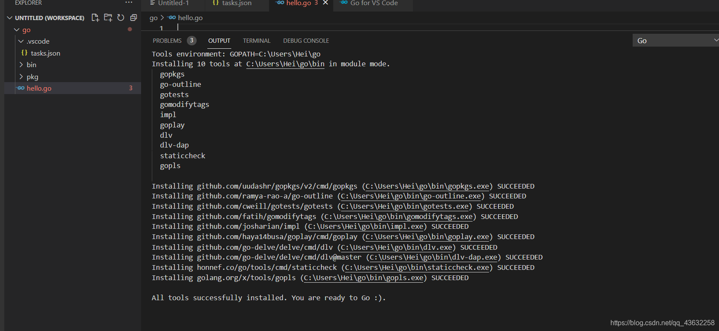
Task: Collapse the go root folder
Action: 17,30
